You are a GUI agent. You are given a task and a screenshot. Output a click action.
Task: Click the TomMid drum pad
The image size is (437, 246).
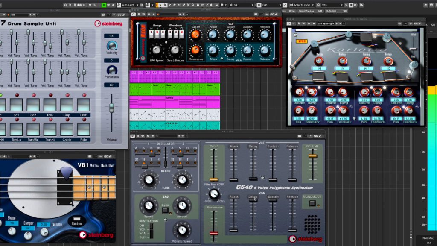tap(33, 130)
